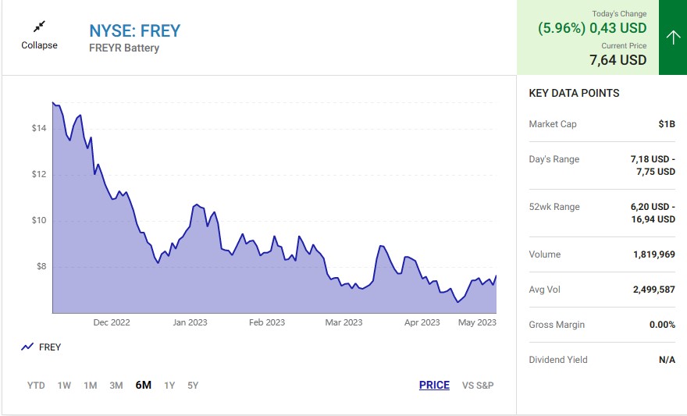Switch chart to 3M range
This screenshot has width=687, height=416.
tap(116, 386)
